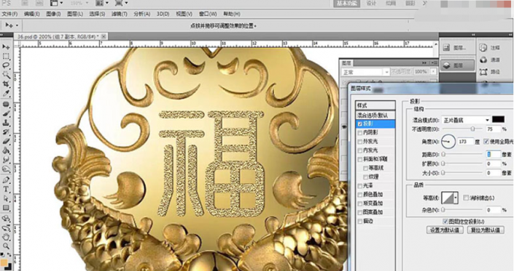514x271 pixels.
Task: Click the 设置为默认值 button
Action: click(445, 230)
